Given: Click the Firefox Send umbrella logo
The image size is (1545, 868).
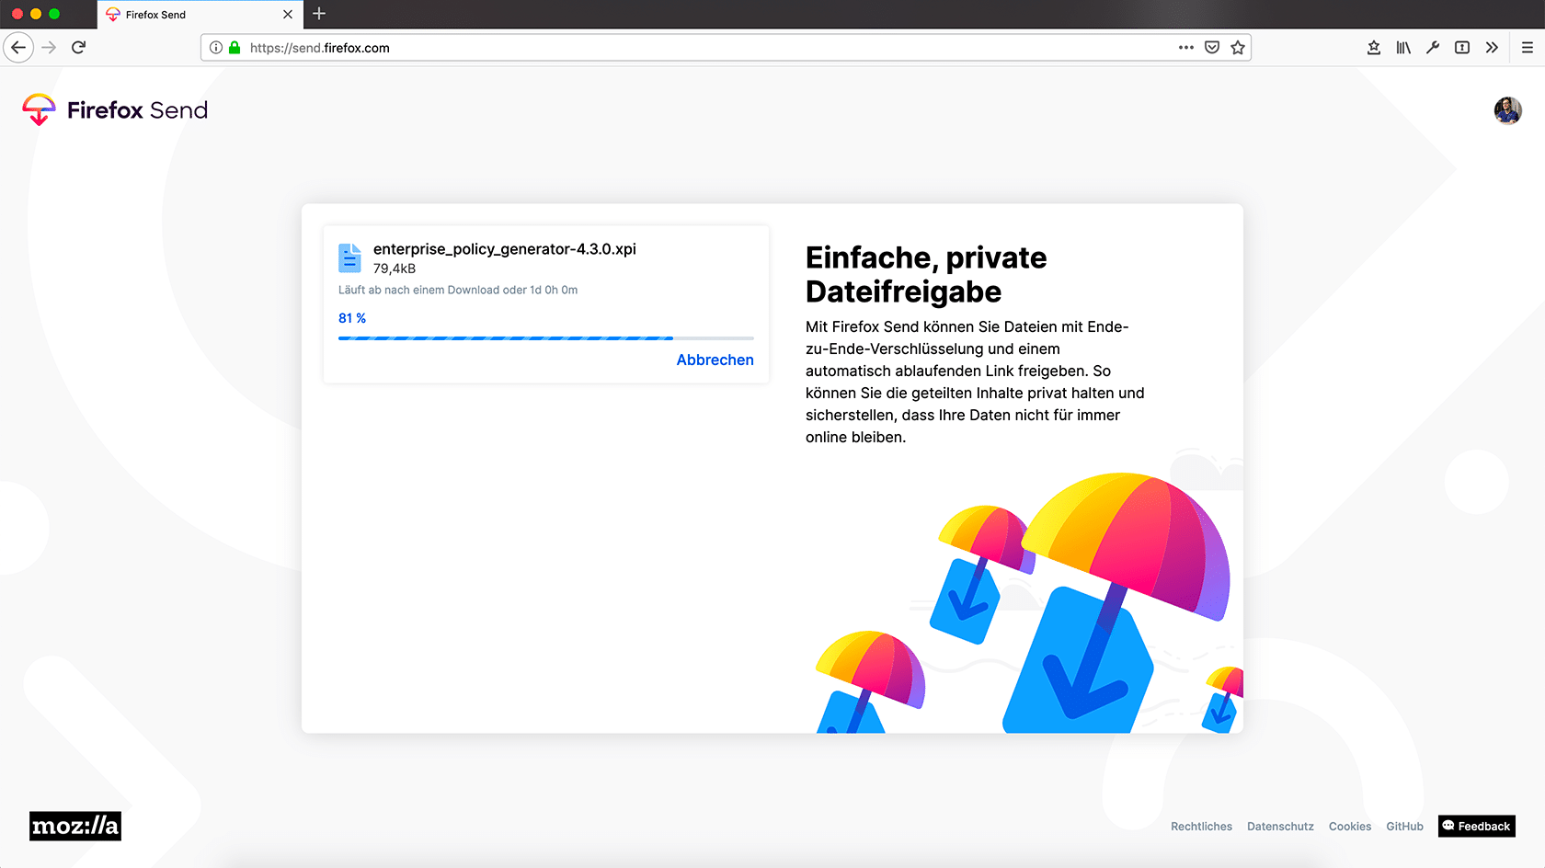Looking at the screenshot, I should [x=39, y=109].
